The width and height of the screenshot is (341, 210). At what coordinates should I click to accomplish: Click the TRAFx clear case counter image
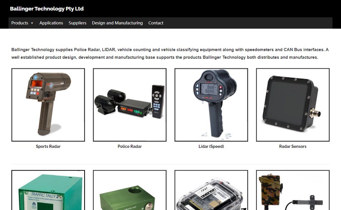click(211, 190)
